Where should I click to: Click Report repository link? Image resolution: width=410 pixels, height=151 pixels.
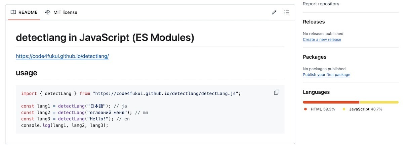321,4
